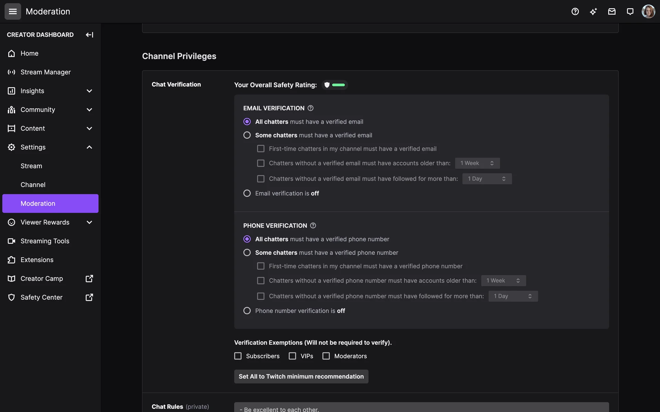The image size is (660, 412).
Task: Check the Subscribers exemption checkbox
Action: [238, 356]
